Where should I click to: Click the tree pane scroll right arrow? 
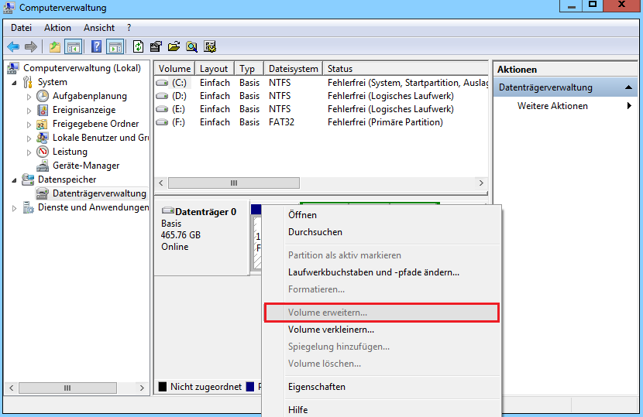pos(142,388)
